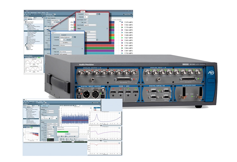Click the filter funnel icon in Input 2 Filters
This screenshot has width=237, height=162.
point(107,28)
